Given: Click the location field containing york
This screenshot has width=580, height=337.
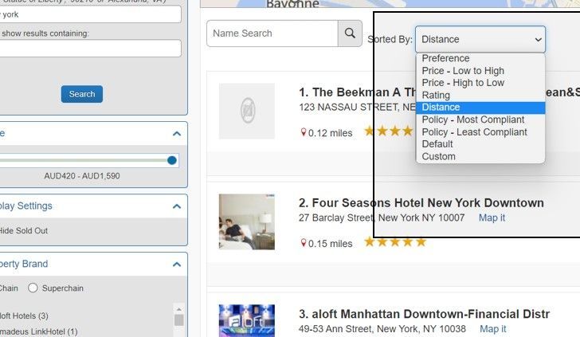Looking at the screenshot, I should [x=90, y=14].
